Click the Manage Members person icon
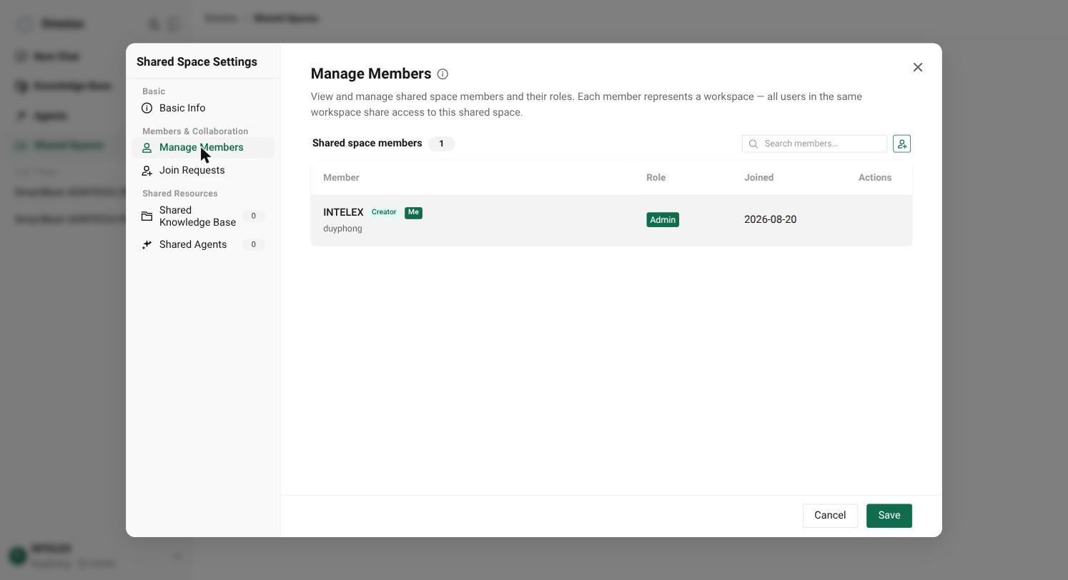This screenshot has width=1068, height=580. pos(147,147)
